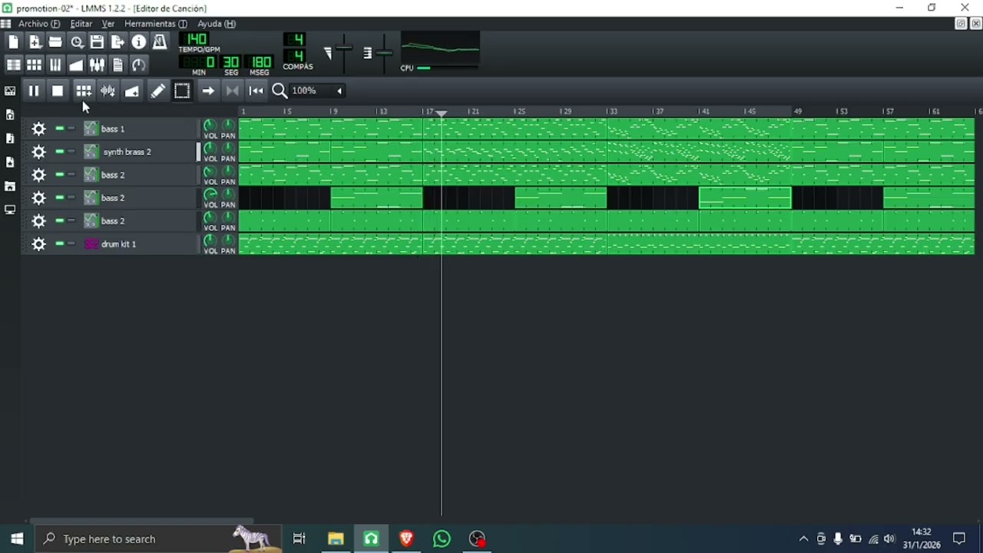Toggle the loop points button
Viewport: 983px width, 553px height.
(x=232, y=91)
